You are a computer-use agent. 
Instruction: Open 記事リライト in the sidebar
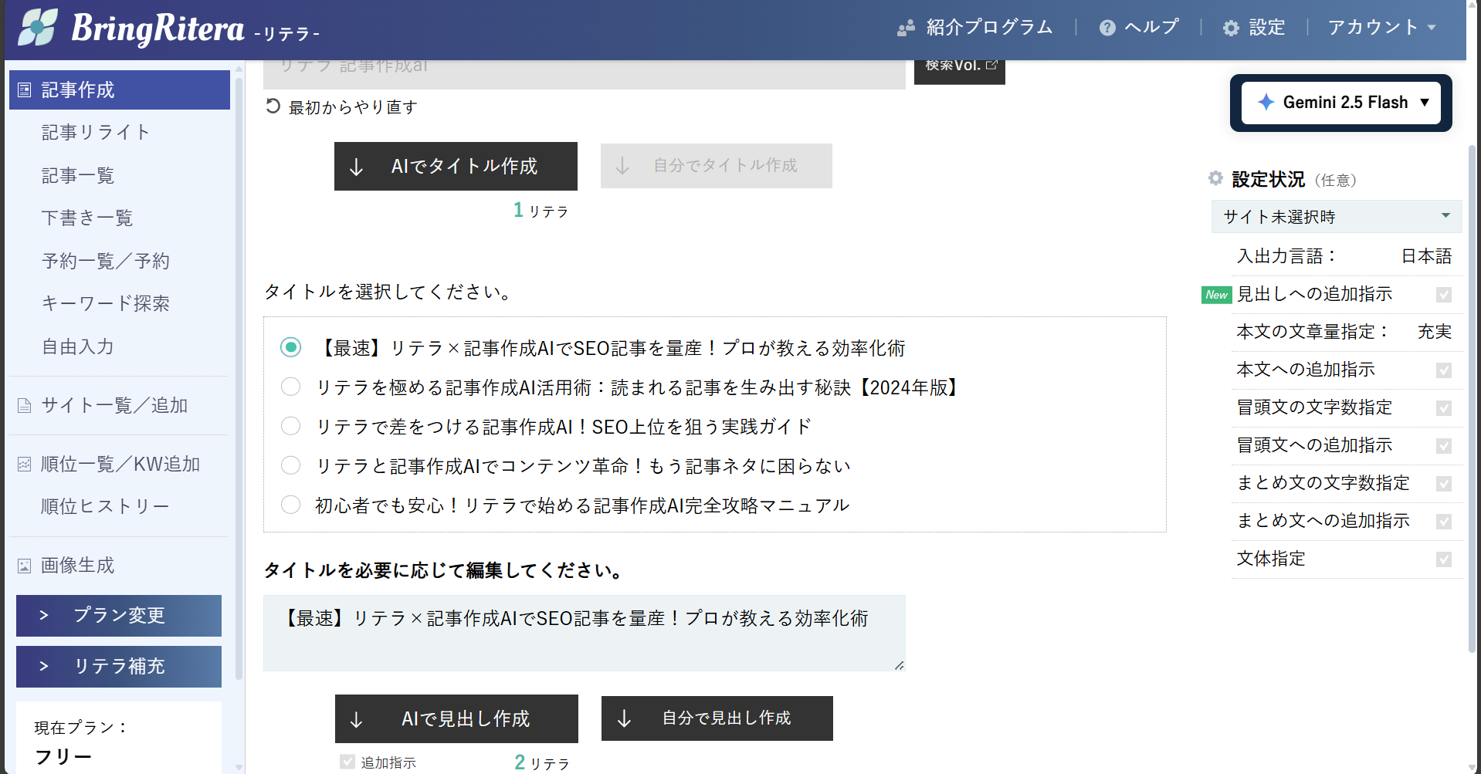click(95, 133)
